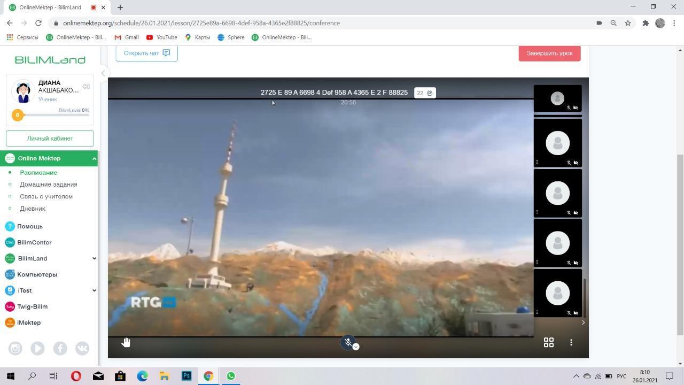Click the VK social icon

pos(82,348)
